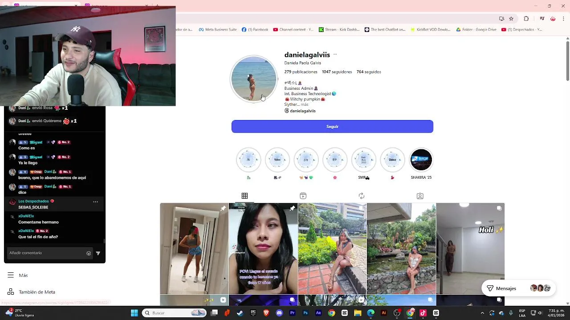Open the Windows Start button

(134, 313)
